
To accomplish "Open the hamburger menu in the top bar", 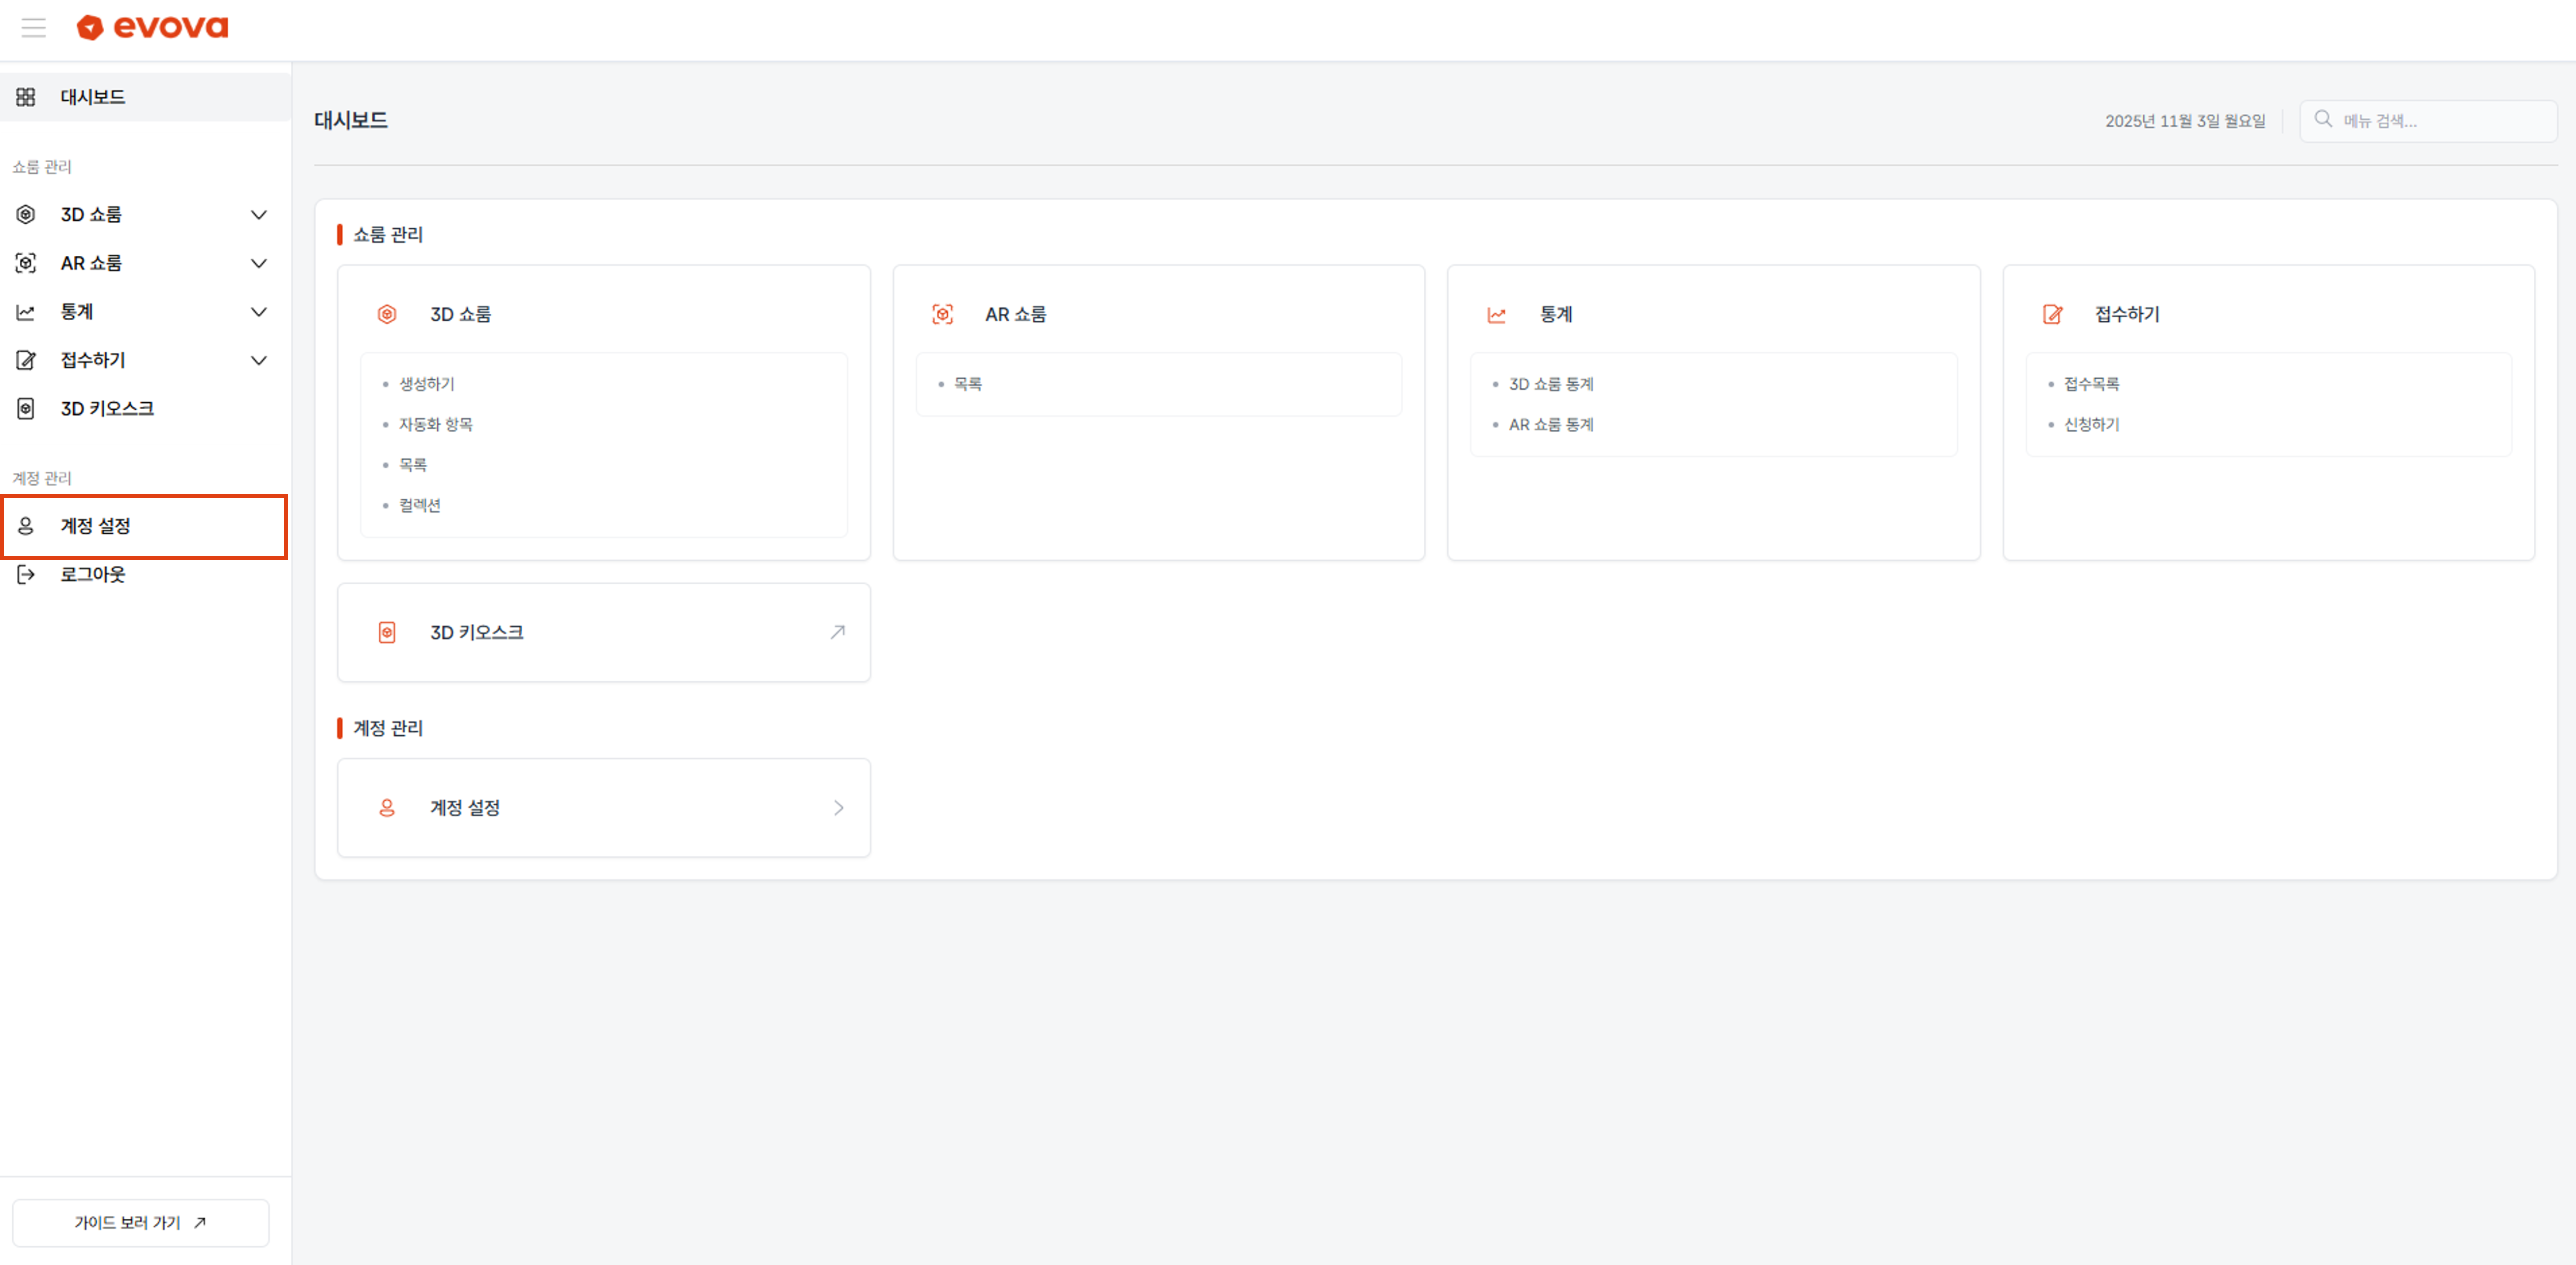I will (x=34, y=27).
